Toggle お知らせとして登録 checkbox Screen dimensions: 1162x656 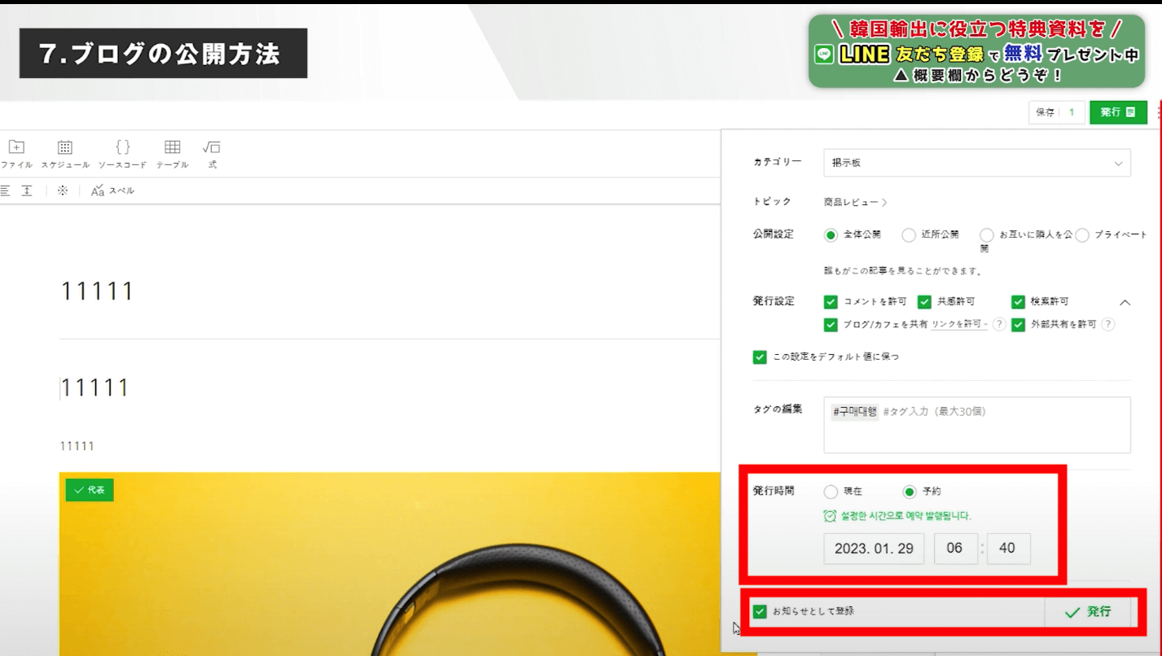(x=760, y=611)
